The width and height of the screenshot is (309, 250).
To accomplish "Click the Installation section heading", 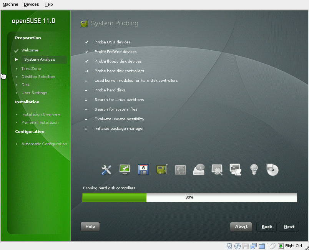I will click(27, 102).
